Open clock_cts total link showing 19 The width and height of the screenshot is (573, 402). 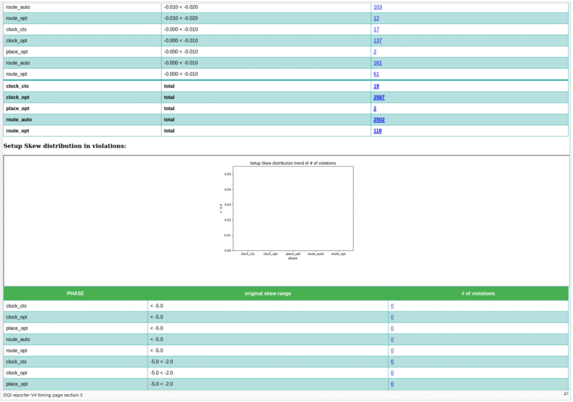[x=376, y=86]
